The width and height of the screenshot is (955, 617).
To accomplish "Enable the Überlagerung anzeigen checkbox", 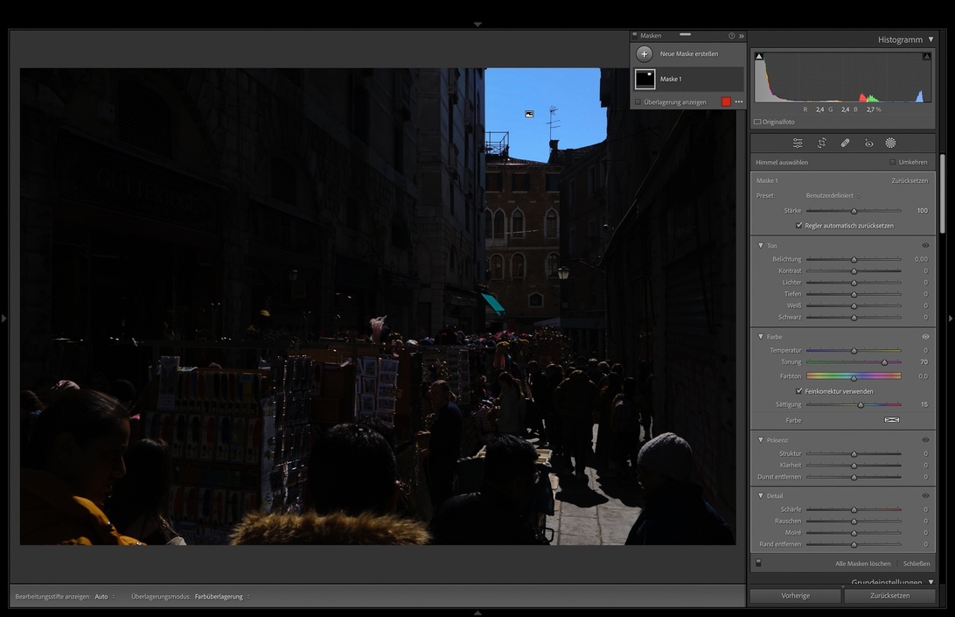I will pos(638,102).
